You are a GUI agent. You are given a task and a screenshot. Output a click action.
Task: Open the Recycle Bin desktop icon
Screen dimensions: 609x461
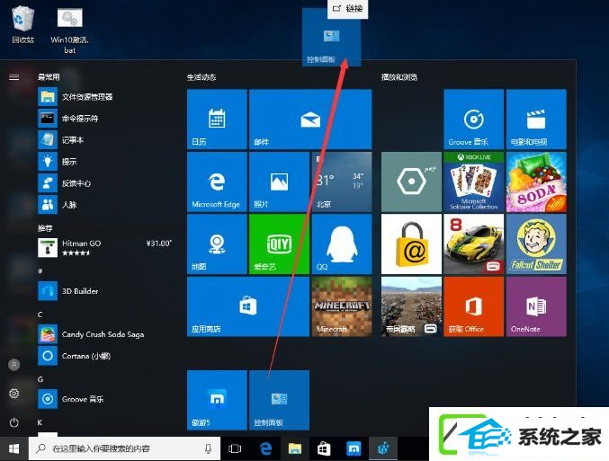[x=22, y=24]
